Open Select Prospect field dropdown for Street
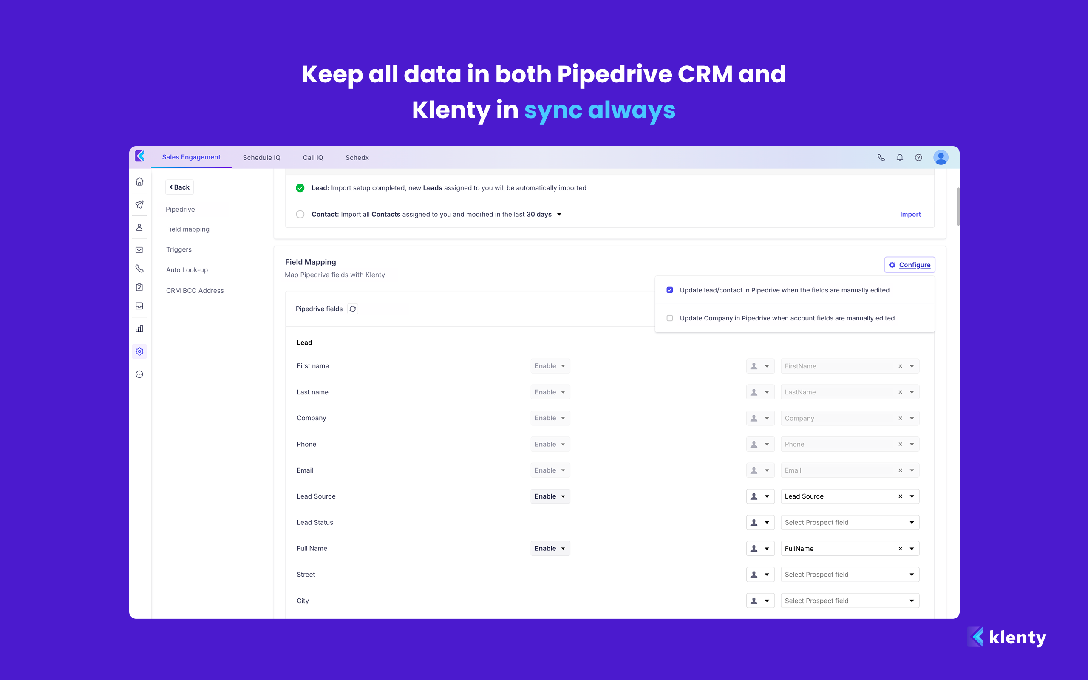This screenshot has height=680, width=1088. point(850,575)
